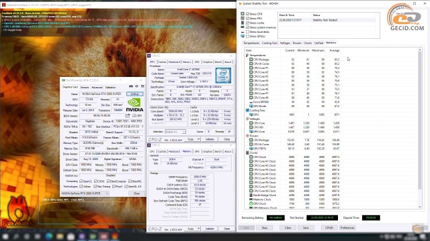Screen dimensions: 430x241
Task: Click the Force MP600 drive icon
Action: [x=251, y=102]
